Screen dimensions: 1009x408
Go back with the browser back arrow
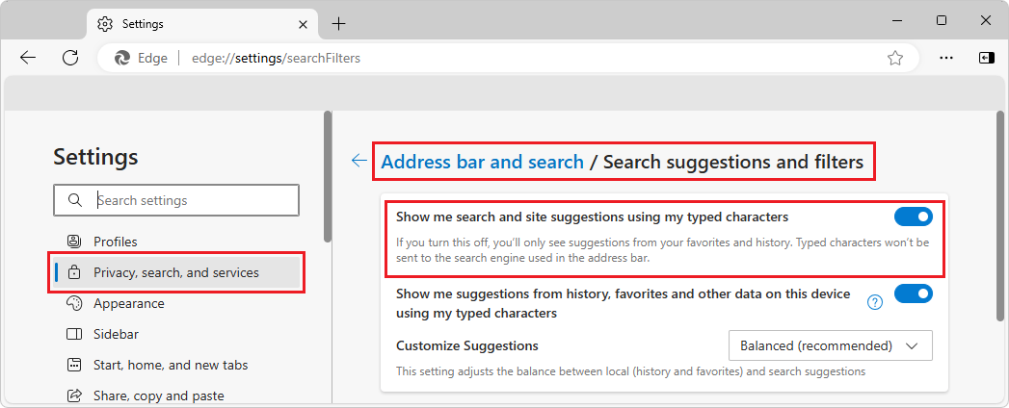pos(28,58)
